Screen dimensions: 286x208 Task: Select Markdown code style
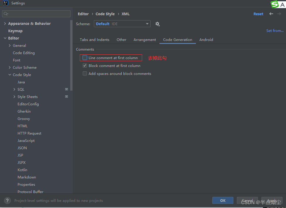coord(27,177)
